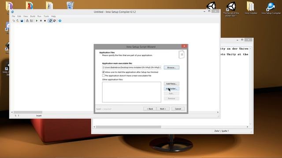
Task: Open the blue Help toolbar icon
Action: (60, 21)
